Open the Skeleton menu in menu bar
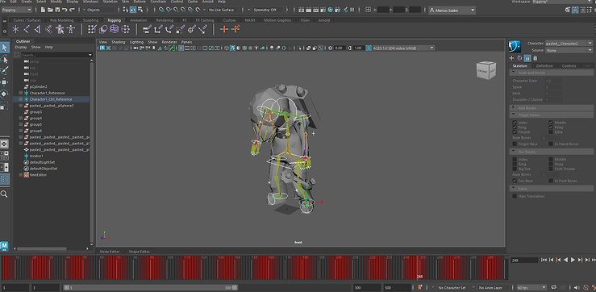 [x=110, y=2]
